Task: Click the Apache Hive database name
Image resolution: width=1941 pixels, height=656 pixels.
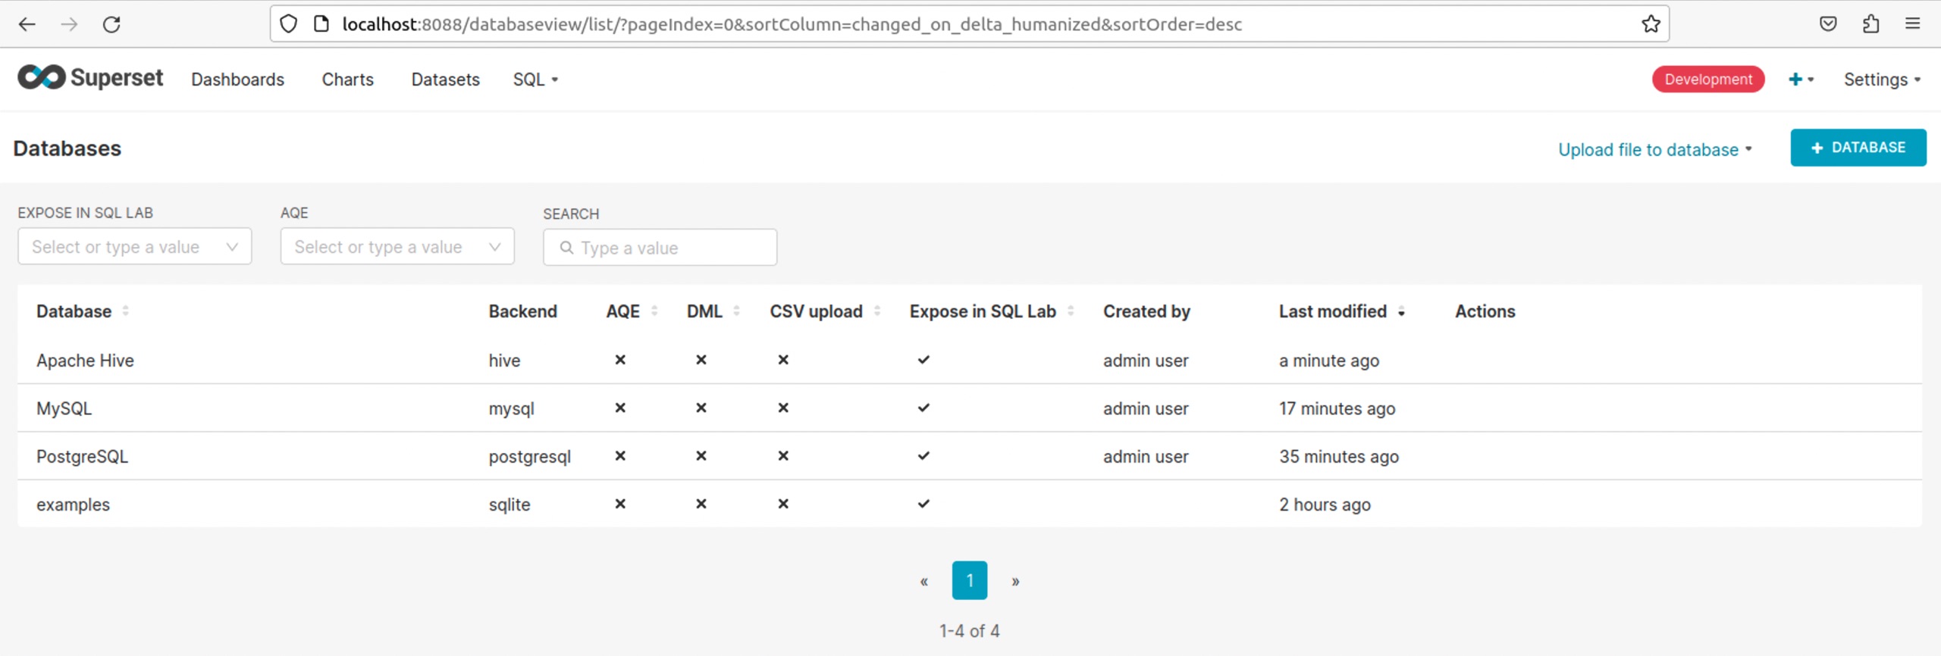Action: (x=85, y=361)
